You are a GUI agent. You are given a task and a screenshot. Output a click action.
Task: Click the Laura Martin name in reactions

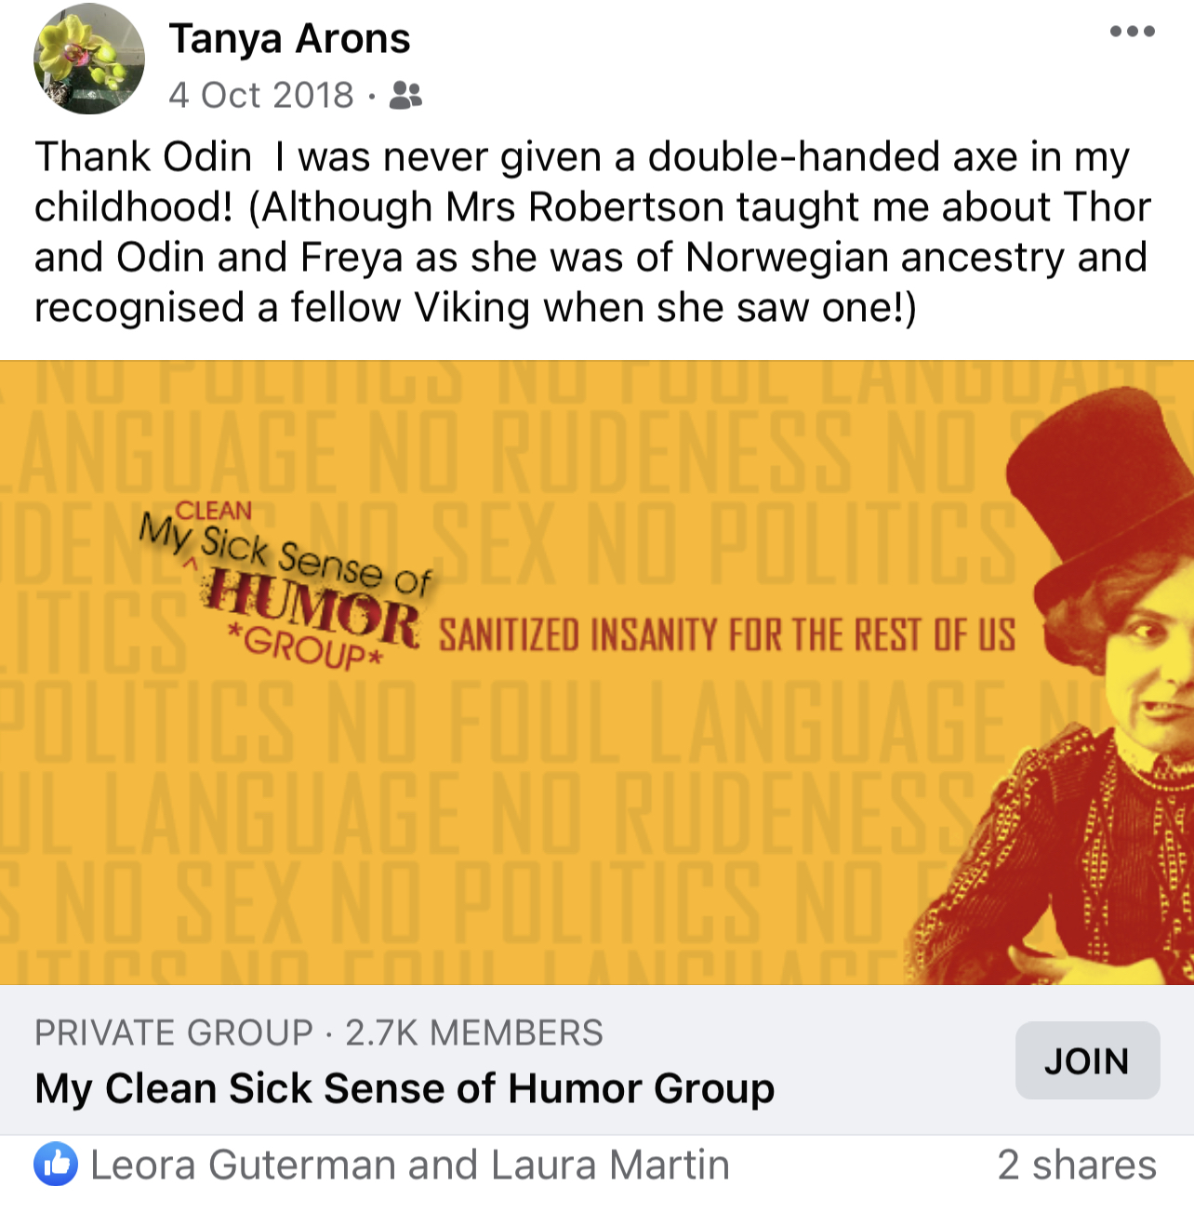pyautogui.click(x=610, y=1165)
